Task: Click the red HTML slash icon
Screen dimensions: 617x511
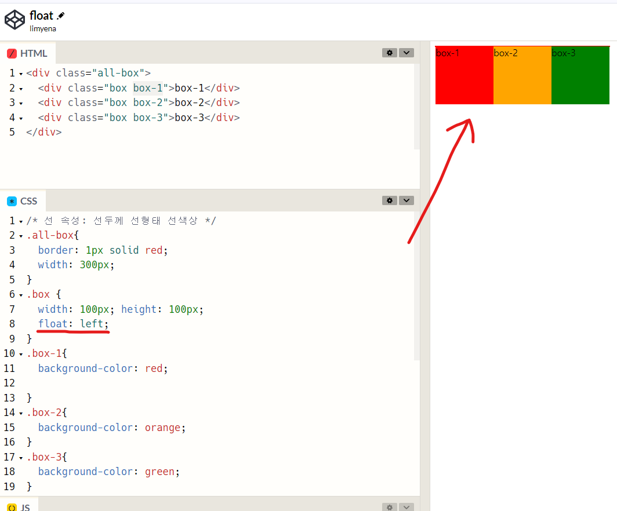Action: click(x=12, y=53)
